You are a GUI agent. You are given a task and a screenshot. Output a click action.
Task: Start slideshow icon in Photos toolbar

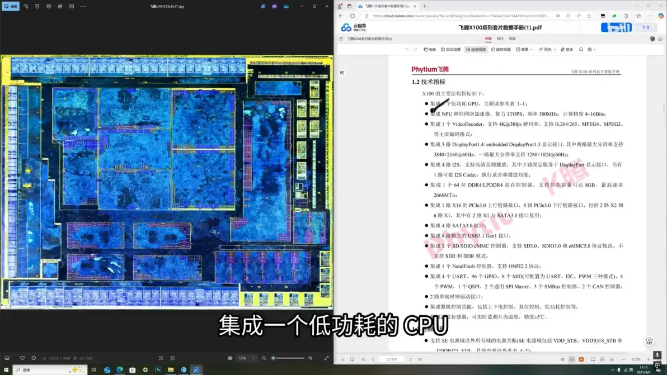point(72,6)
